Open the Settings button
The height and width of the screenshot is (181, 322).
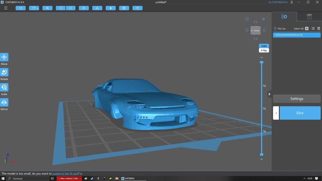[297, 99]
